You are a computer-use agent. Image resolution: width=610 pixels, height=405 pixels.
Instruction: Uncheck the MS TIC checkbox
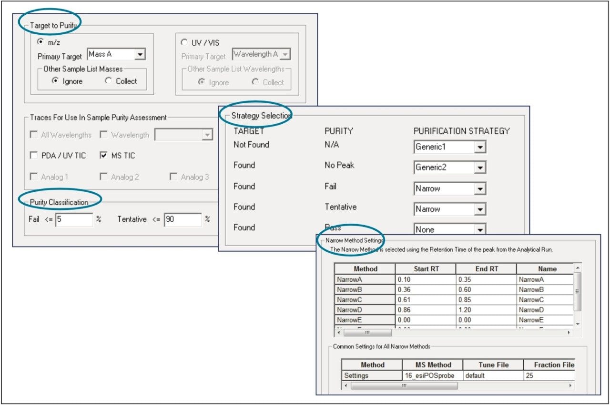[x=103, y=156]
